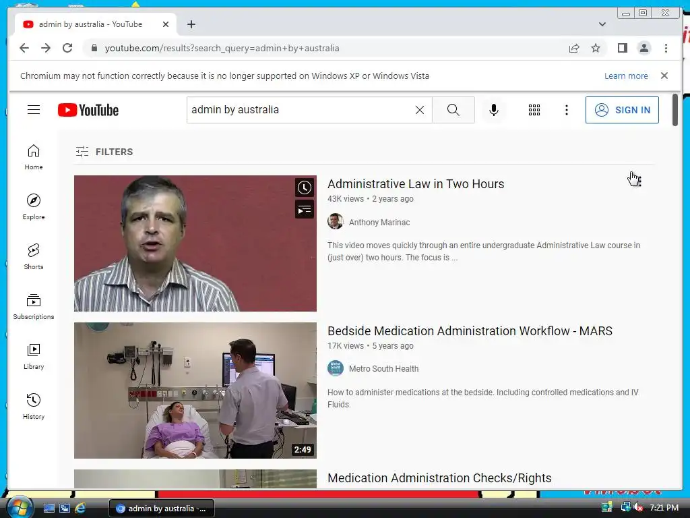Click the Bedside Medication video description snippet
Image resolution: width=690 pixels, height=518 pixels.
[x=482, y=398]
